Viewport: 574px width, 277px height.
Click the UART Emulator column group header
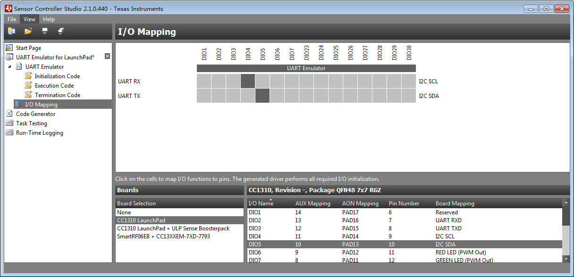pos(306,68)
